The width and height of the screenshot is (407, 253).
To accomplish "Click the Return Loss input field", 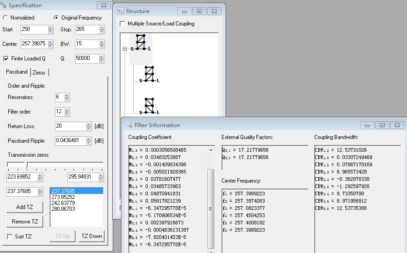I will tap(70, 126).
